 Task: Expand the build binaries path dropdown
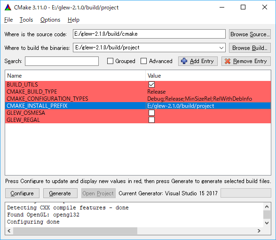click(x=221, y=48)
